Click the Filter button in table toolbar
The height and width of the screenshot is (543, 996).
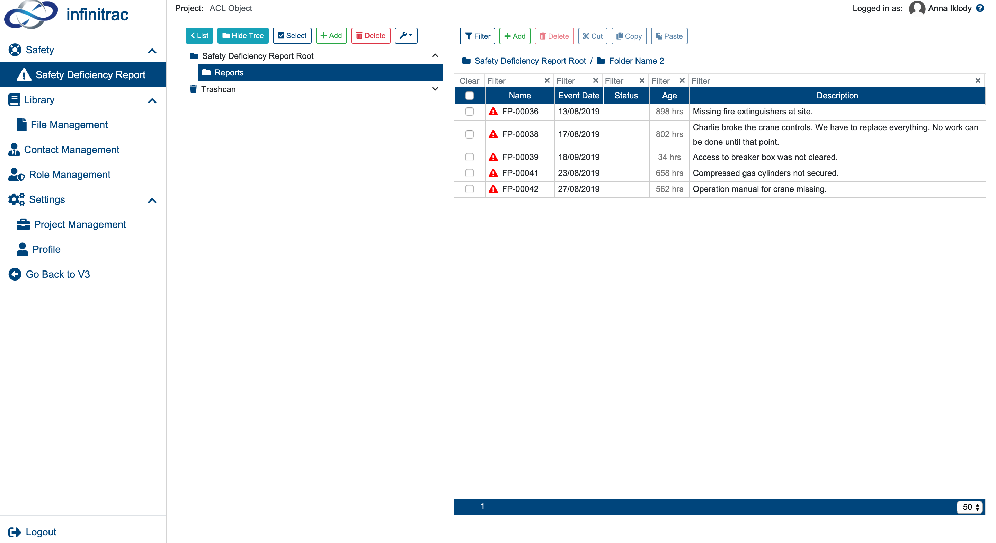pos(477,36)
